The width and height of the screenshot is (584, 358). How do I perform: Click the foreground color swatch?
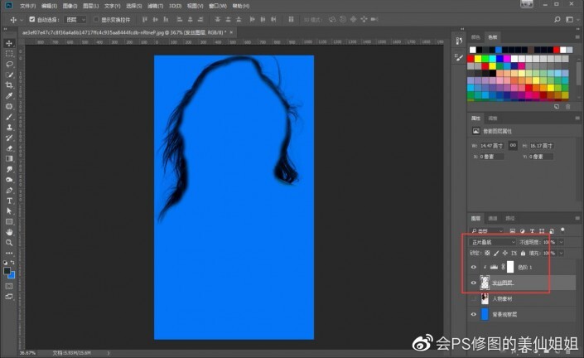tap(7, 271)
